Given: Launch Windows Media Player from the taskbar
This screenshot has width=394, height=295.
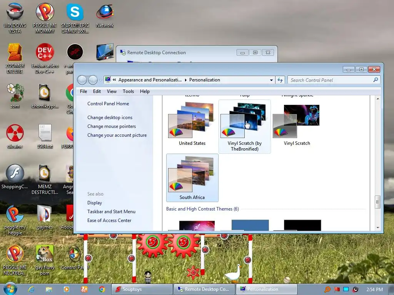Looking at the screenshot, I should click(67, 289).
